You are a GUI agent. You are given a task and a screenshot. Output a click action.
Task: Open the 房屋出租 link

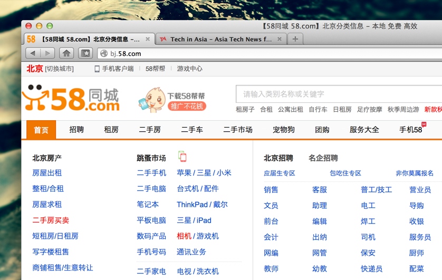(x=47, y=172)
